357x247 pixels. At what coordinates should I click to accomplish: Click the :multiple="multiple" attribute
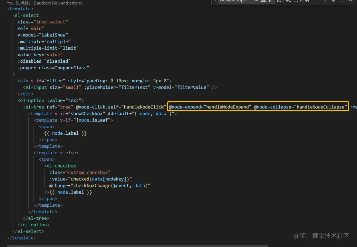44,42
